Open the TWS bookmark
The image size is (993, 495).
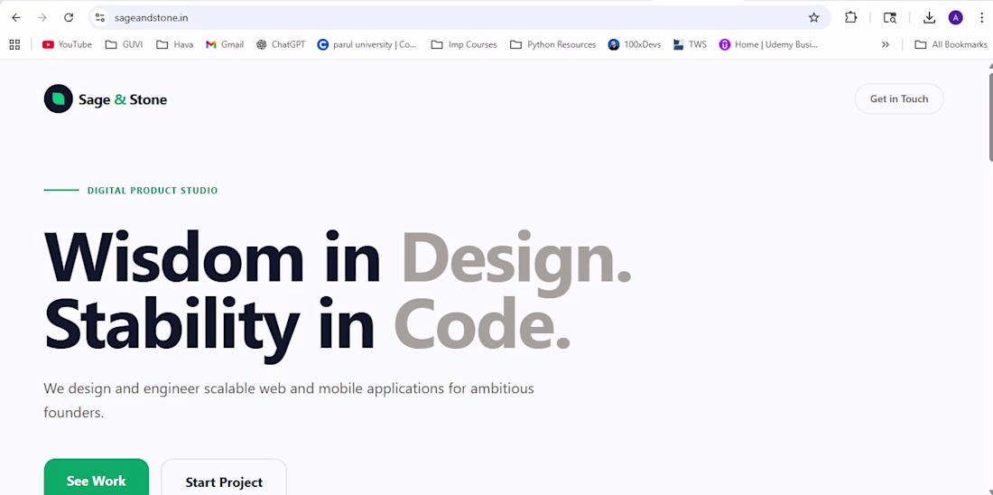pos(690,44)
